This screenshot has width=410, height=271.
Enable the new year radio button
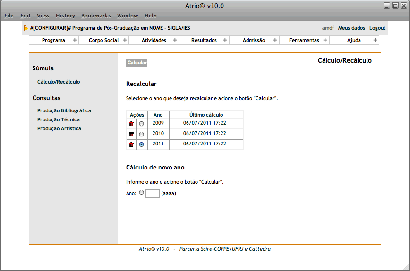click(x=141, y=193)
